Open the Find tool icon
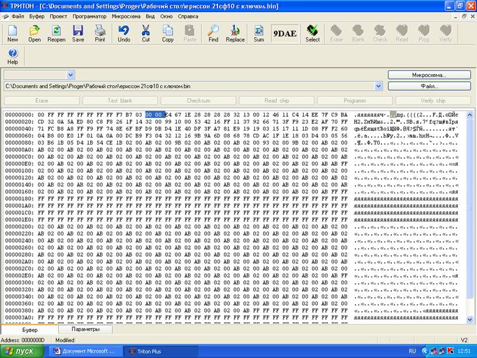The height and width of the screenshot is (358, 477). (213, 33)
